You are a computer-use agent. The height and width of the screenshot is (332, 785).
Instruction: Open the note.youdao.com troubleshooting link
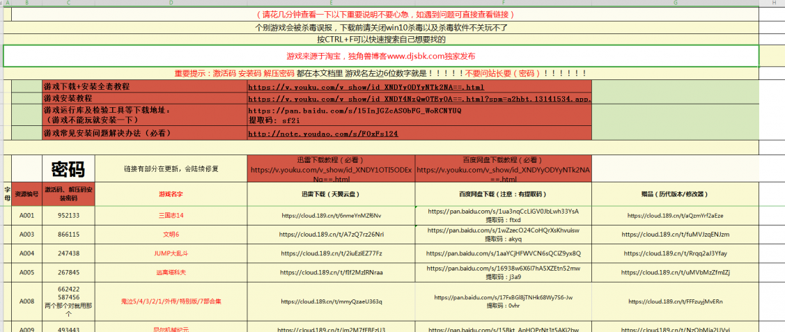323,134
